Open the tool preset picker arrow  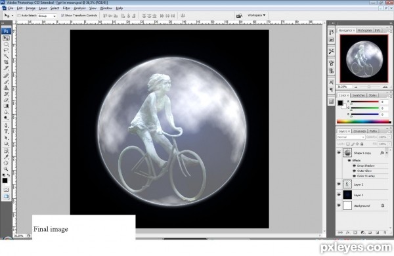click(12, 16)
